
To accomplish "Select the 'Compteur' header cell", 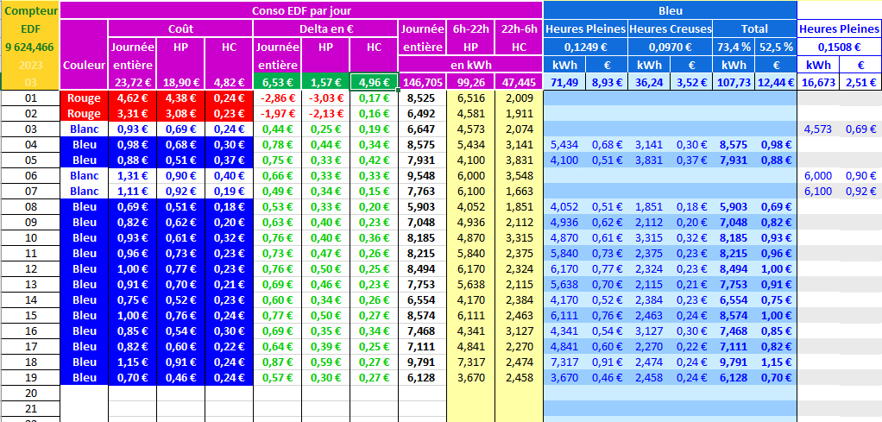I will (x=31, y=11).
